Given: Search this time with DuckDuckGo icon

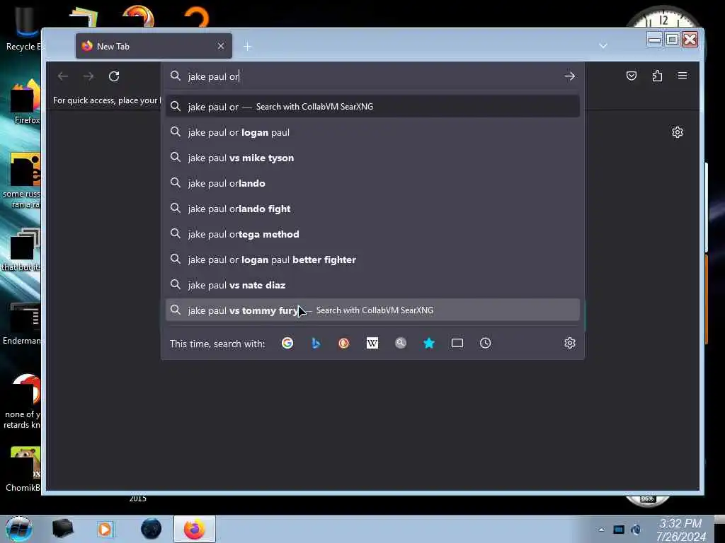Looking at the screenshot, I should click(343, 343).
